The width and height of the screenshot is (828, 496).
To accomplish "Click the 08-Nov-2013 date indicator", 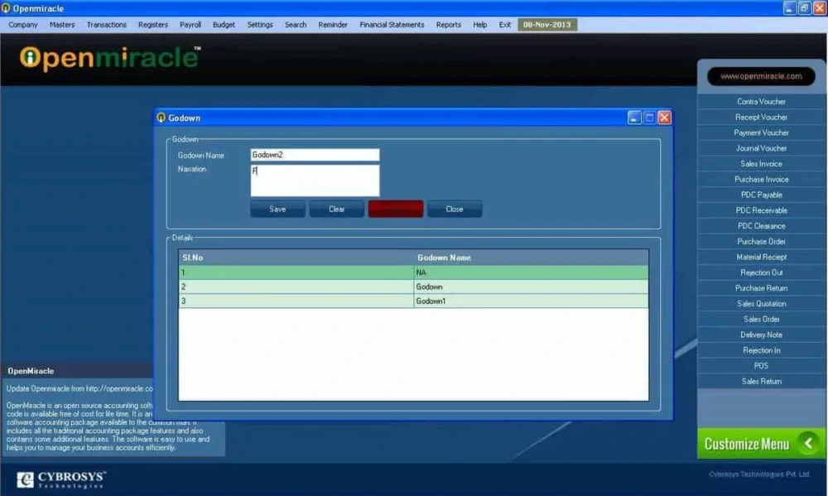I will click(547, 25).
